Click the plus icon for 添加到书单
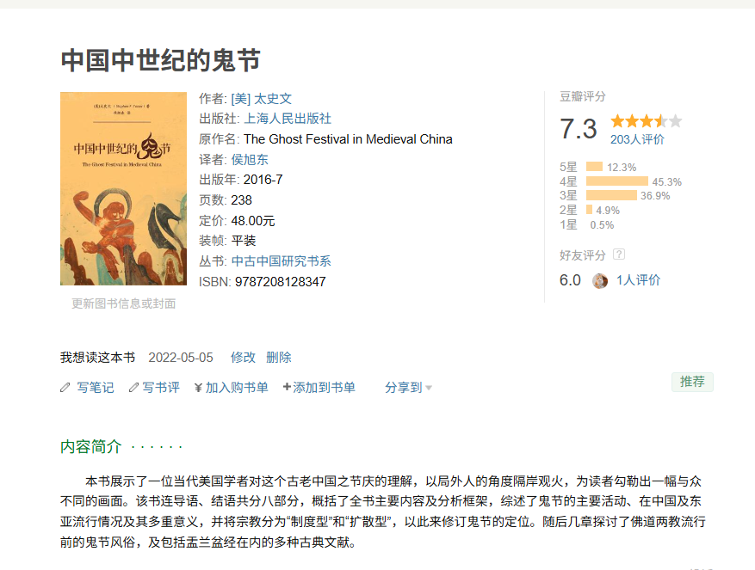This screenshot has width=755, height=570. (287, 387)
